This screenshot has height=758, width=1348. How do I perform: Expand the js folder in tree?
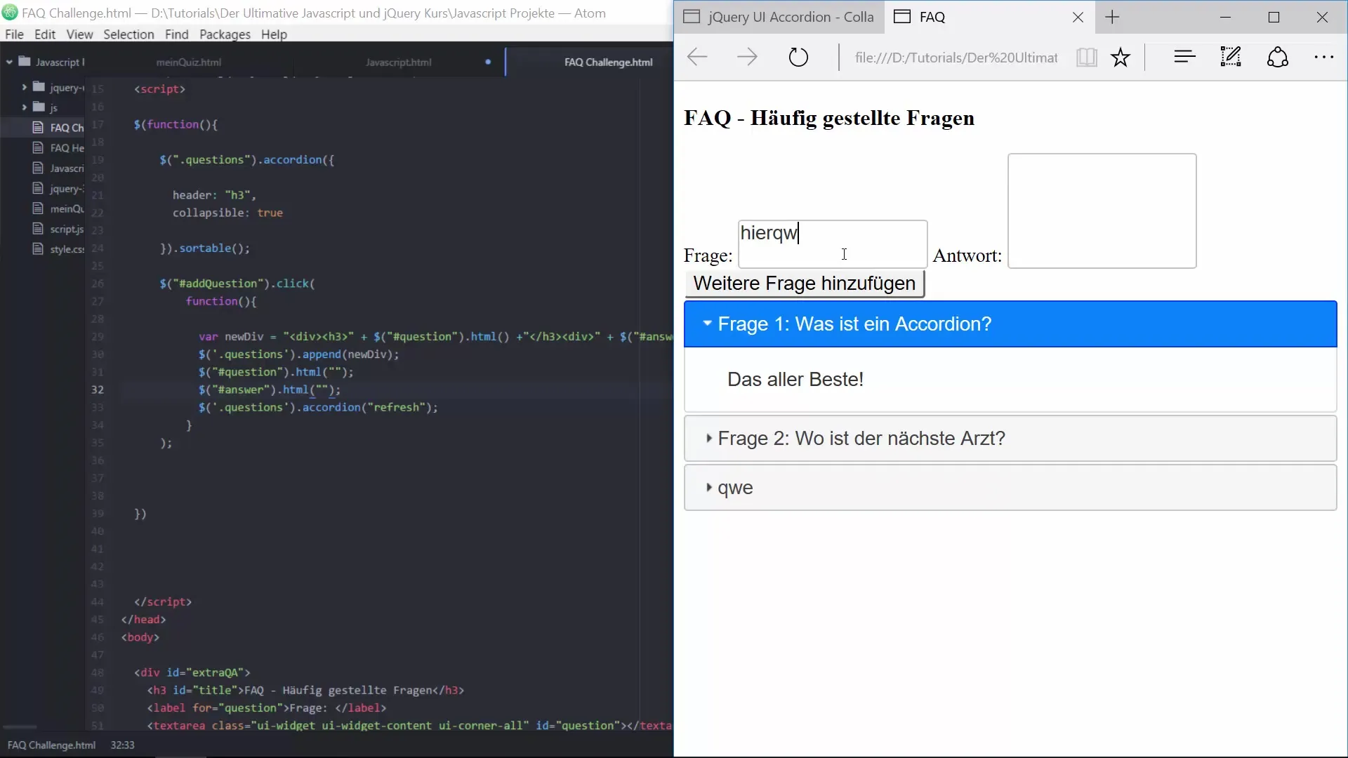pos(24,107)
